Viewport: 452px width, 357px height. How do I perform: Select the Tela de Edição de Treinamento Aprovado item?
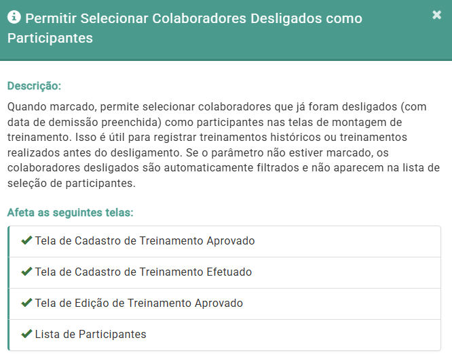coord(138,303)
